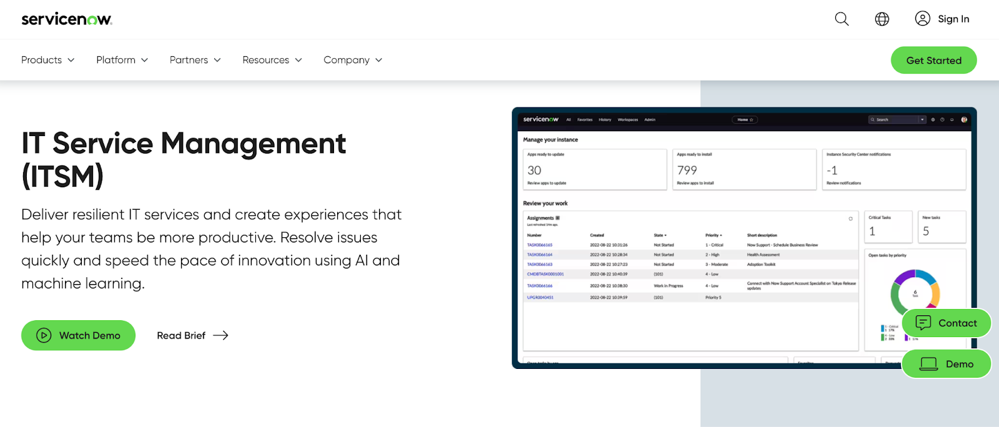This screenshot has height=427, width=999.
Task: Expand the Company dropdown chevron
Action: coord(378,60)
